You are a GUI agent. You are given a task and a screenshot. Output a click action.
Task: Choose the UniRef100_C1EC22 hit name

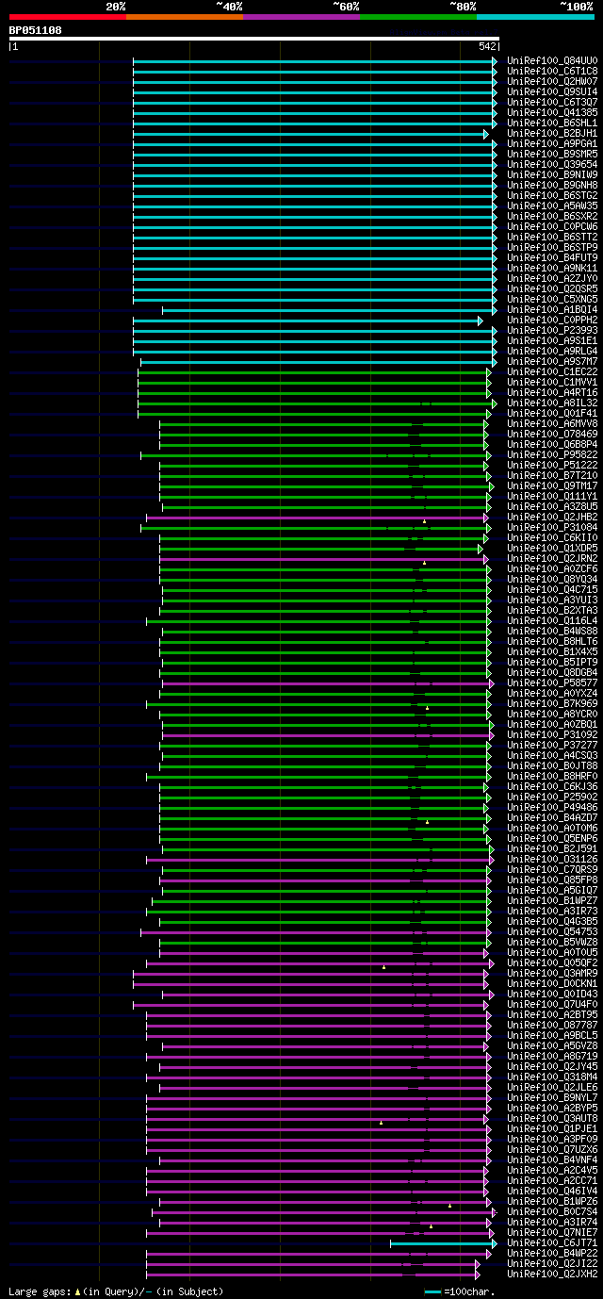(552, 371)
